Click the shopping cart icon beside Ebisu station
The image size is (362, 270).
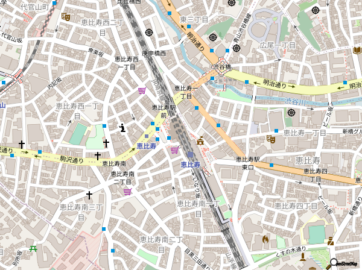point(174,150)
